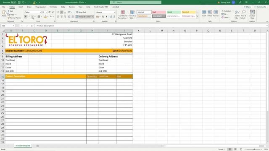Click Comma Style icon
Image resolution: width=269 pixels, height=151 pixels.
(106, 17)
